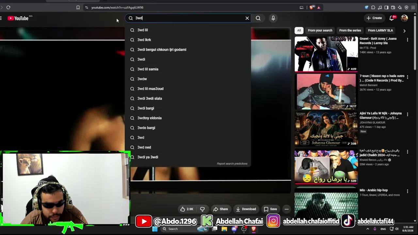Open the Gnawi Ba9i Army video thumbnail
Viewport: 418px width, 235px height.
[x=326, y=54]
